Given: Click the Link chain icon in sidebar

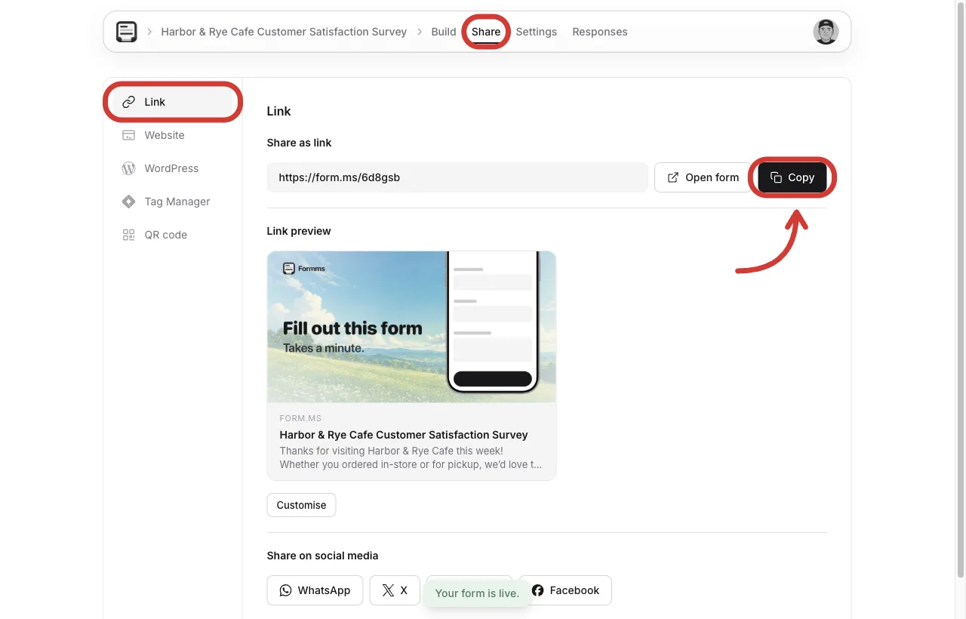Looking at the screenshot, I should point(129,102).
